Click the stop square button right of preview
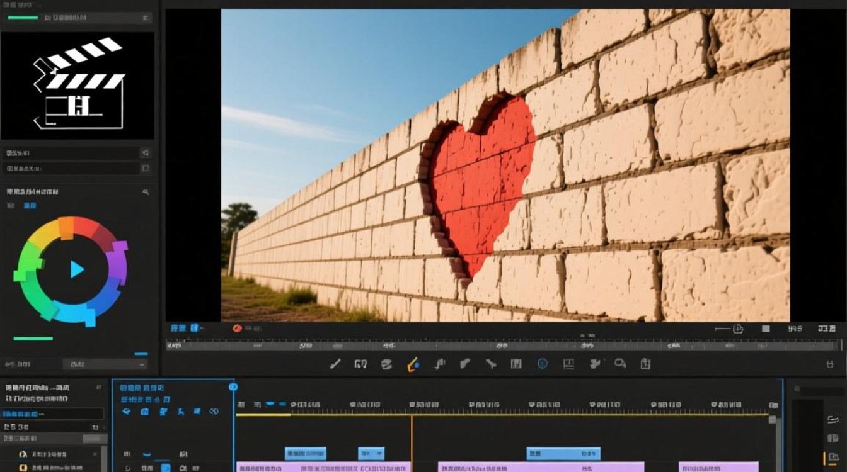The image size is (847, 472). pos(766,329)
